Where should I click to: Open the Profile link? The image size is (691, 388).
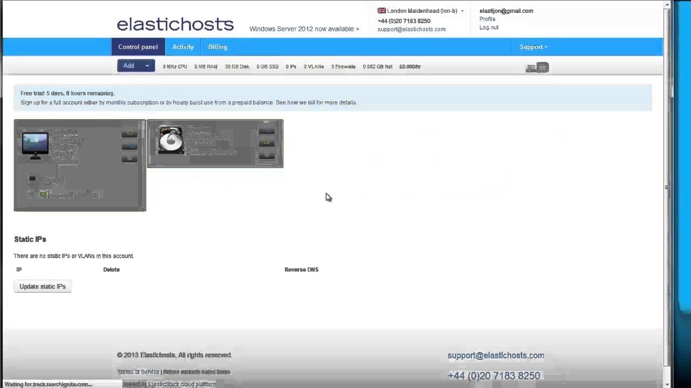[x=487, y=19]
